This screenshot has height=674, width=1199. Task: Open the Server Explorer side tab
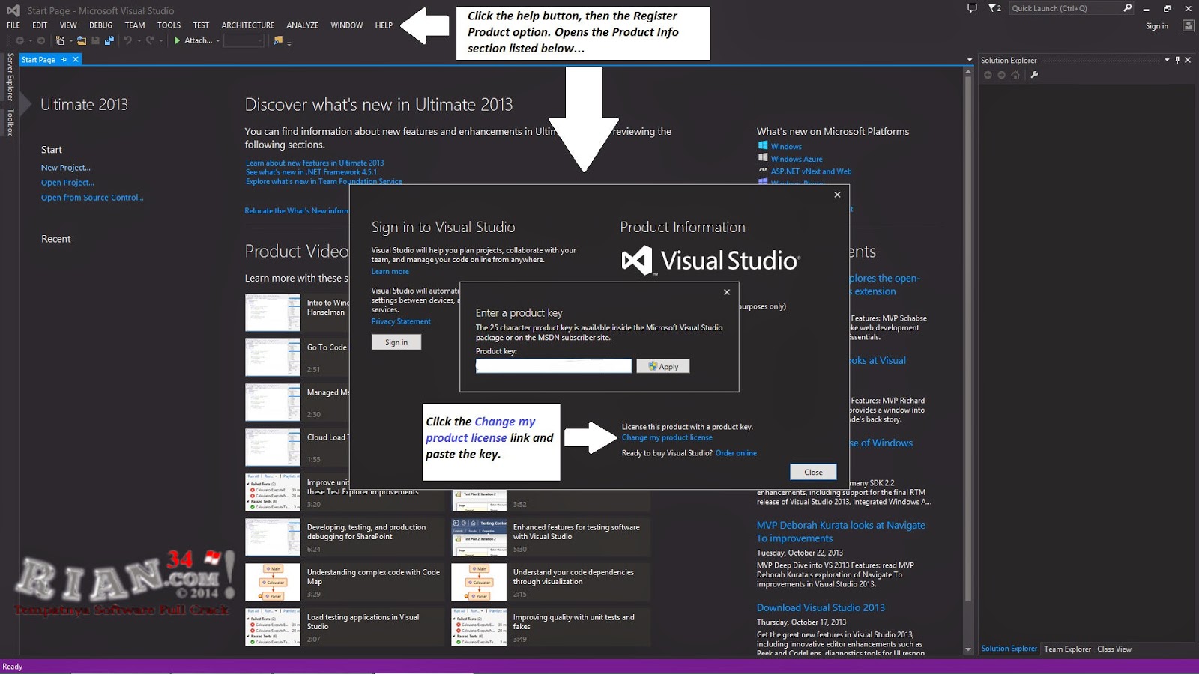[10, 76]
